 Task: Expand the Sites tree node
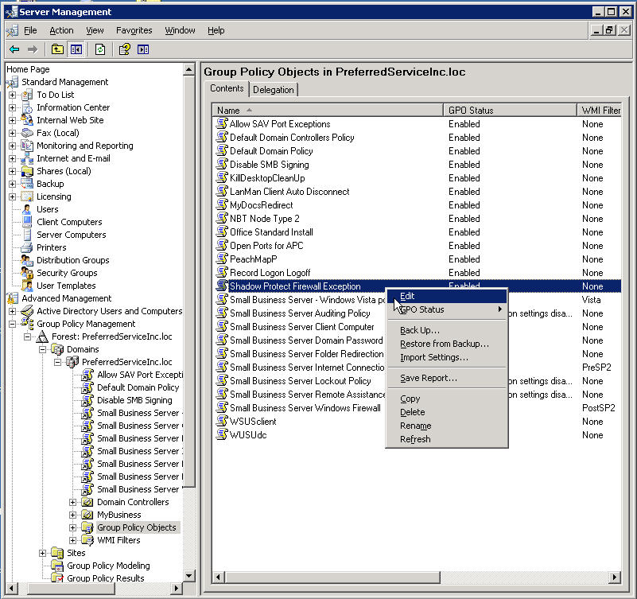tap(43, 553)
